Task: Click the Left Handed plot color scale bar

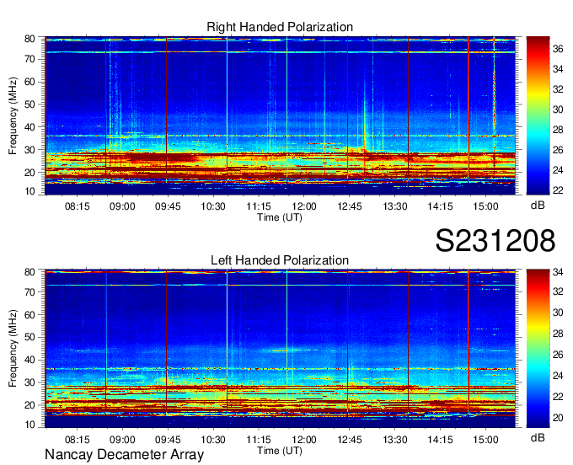Action: coord(538,349)
